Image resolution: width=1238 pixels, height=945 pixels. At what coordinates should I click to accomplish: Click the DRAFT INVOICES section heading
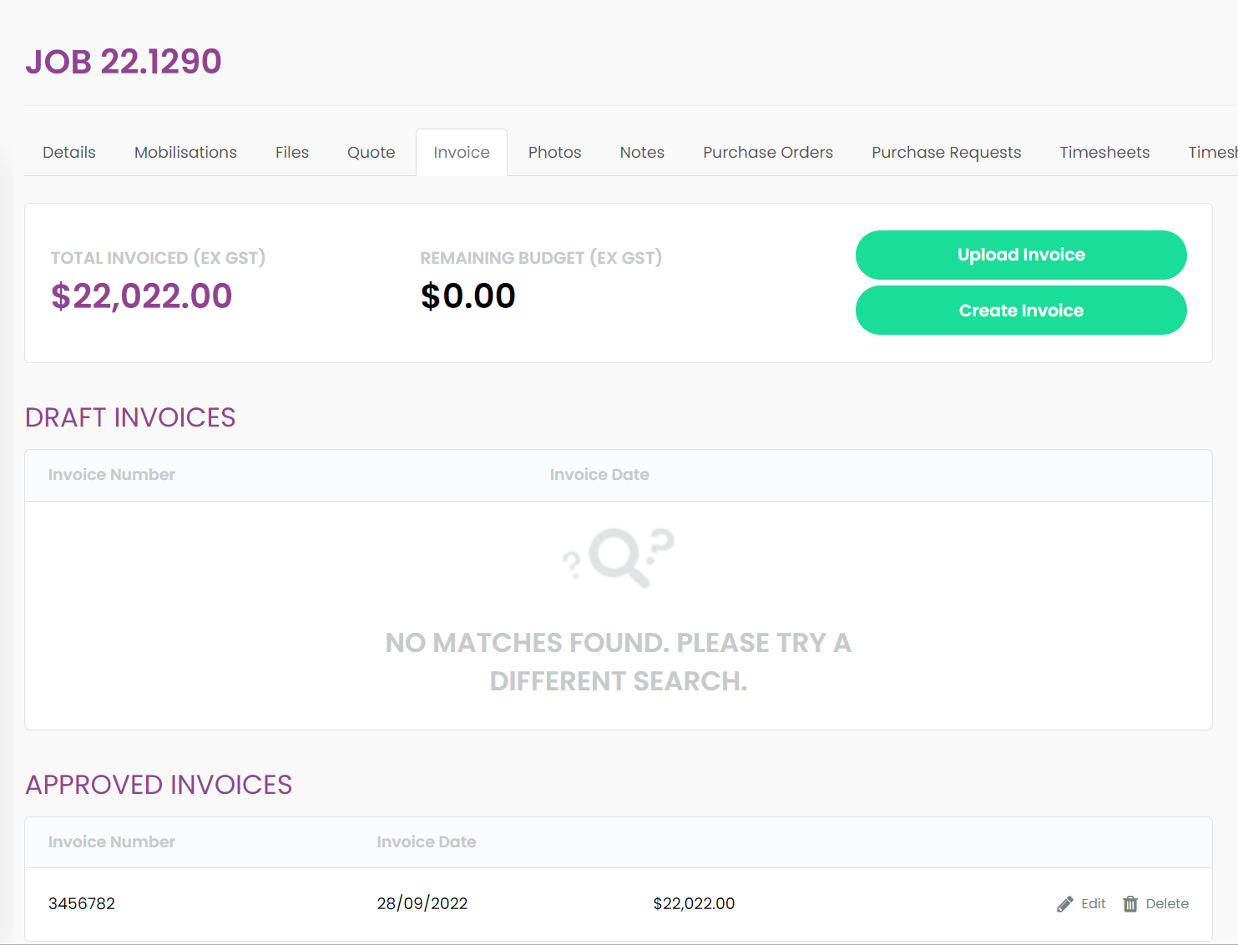(x=130, y=417)
